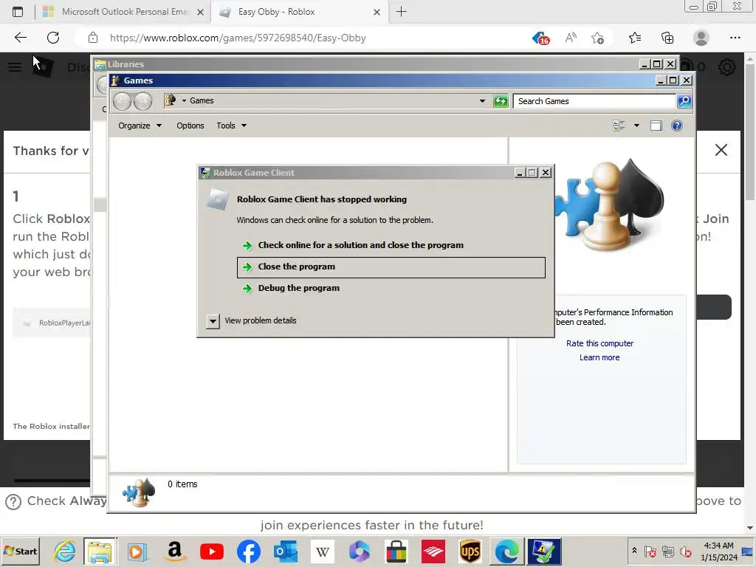Open the Games breadcrumb arrow dropdown
The height and width of the screenshot is (567, 756).
(x=184, y=100)
